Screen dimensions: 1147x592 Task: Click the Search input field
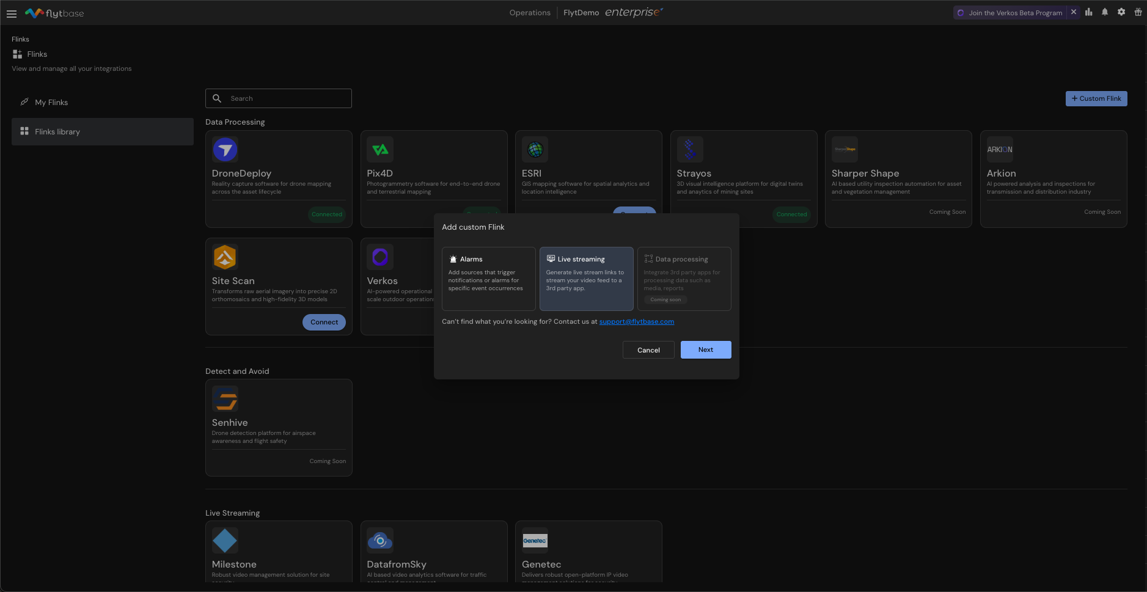coord(279,98)
